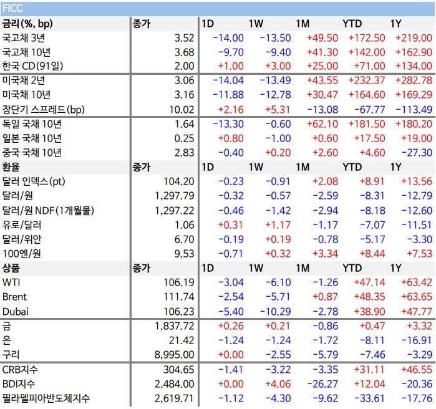Select the 달러/원 NDF(1개월물) row label
Image resolution: width=436 pixels, height=409 pixels.
[48, 211]
